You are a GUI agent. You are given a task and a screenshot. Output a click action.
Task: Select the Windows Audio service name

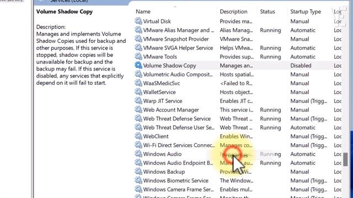coord(162,154)
